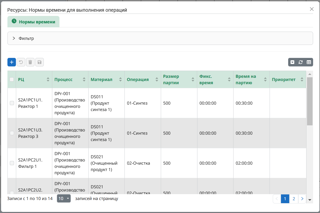Close the Ресурсы dialog window

[312, 9]
